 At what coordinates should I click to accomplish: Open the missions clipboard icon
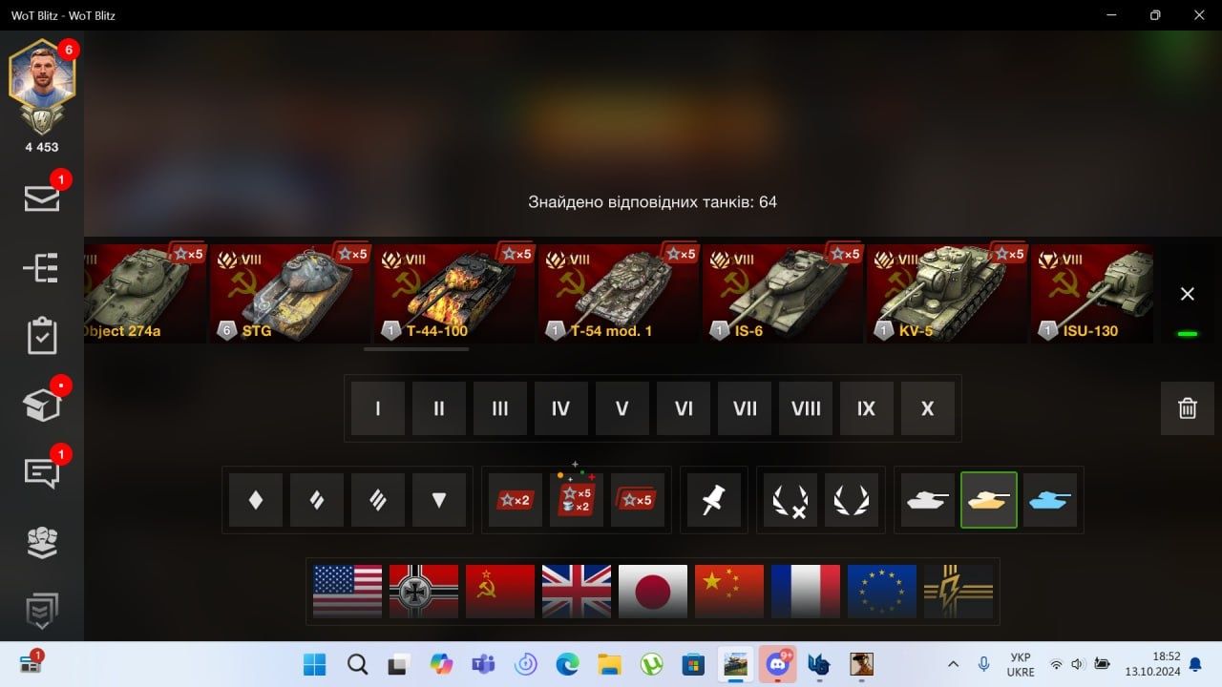42,337
